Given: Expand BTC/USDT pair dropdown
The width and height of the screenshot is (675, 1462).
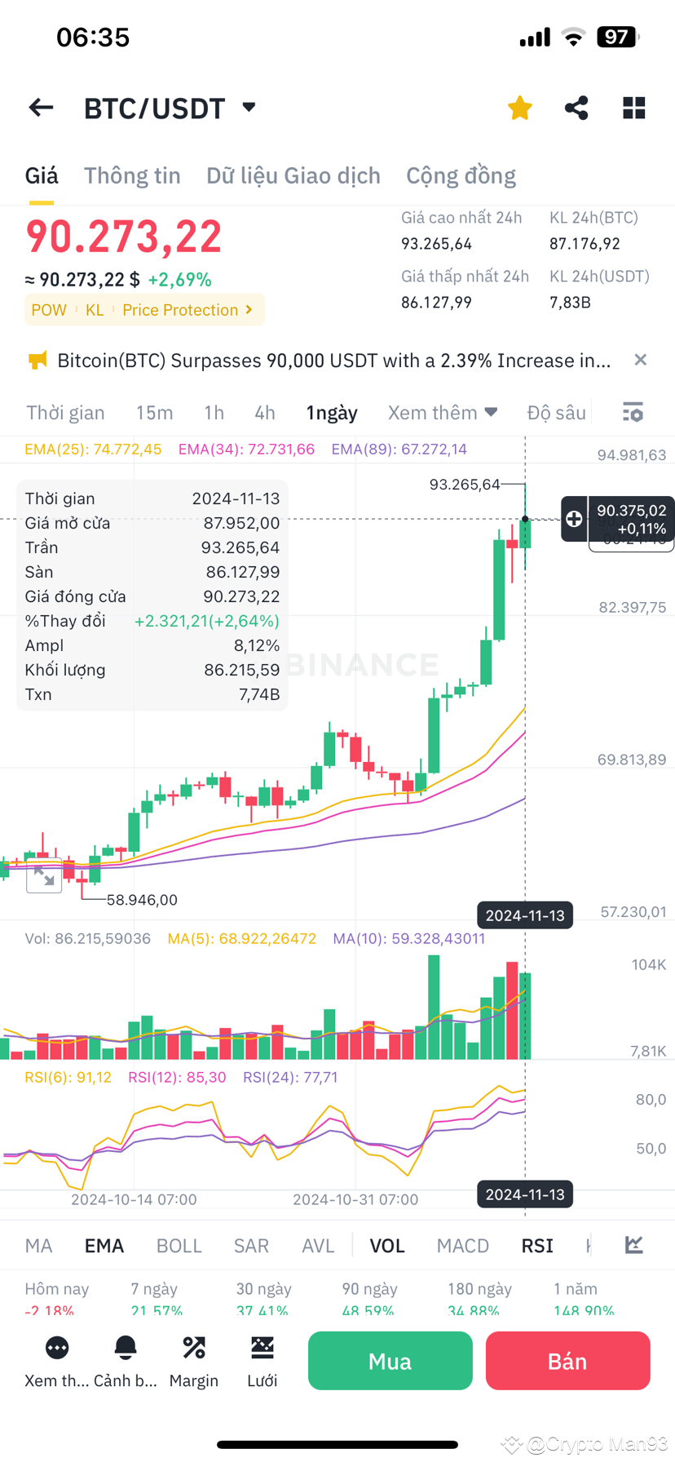Looking at the screenshot, I should pos(249,107).
